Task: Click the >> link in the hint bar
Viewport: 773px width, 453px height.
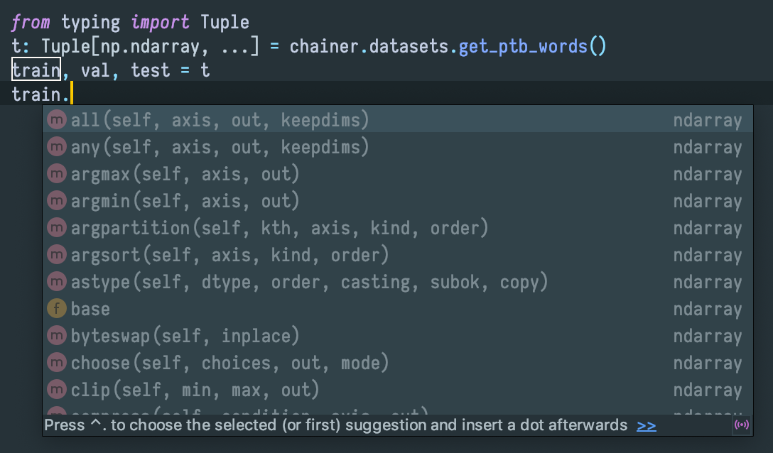Action: pyautogui.click(x=647, y=425)
